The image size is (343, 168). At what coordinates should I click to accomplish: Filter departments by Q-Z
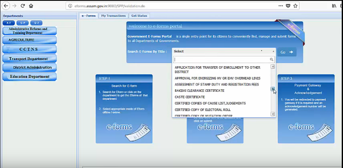36,23
